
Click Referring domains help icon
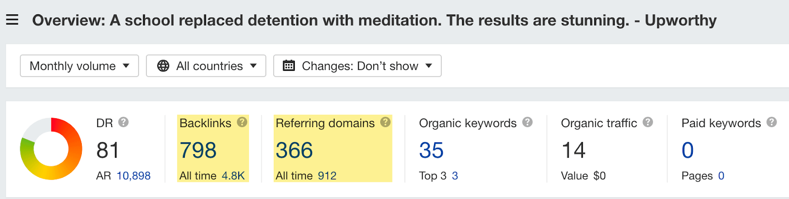pos(386,122)
